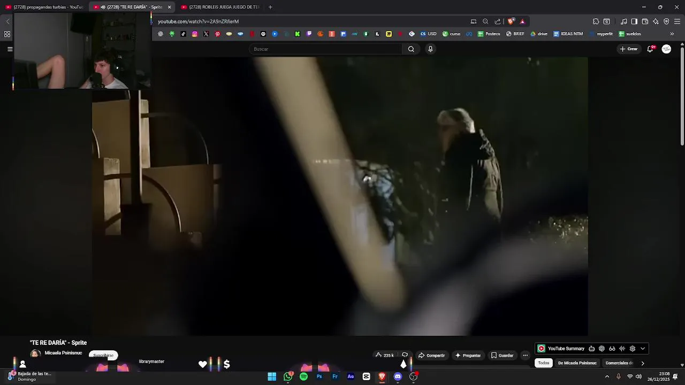Start voice search with microphone icon

[430, 49]
